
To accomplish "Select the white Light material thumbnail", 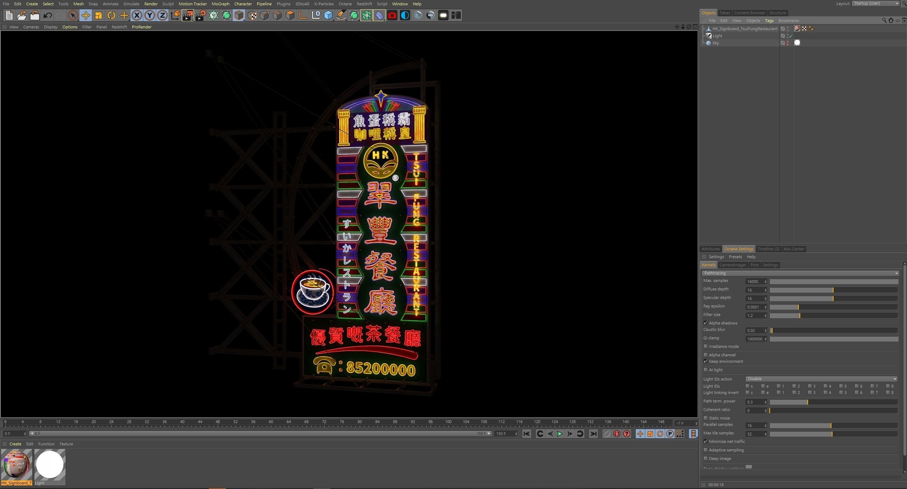I will click(50, 465).
